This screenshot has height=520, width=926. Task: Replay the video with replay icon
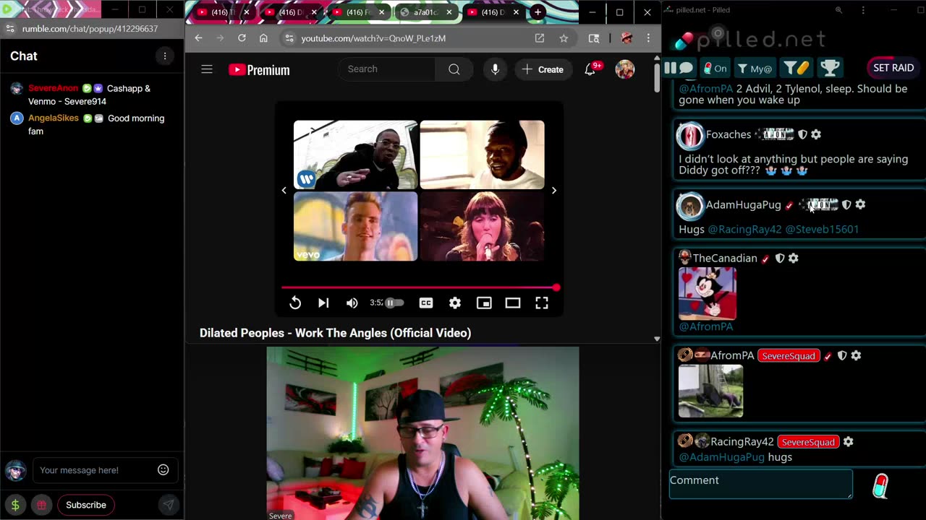pyautogui.click(x=295, y=303)
